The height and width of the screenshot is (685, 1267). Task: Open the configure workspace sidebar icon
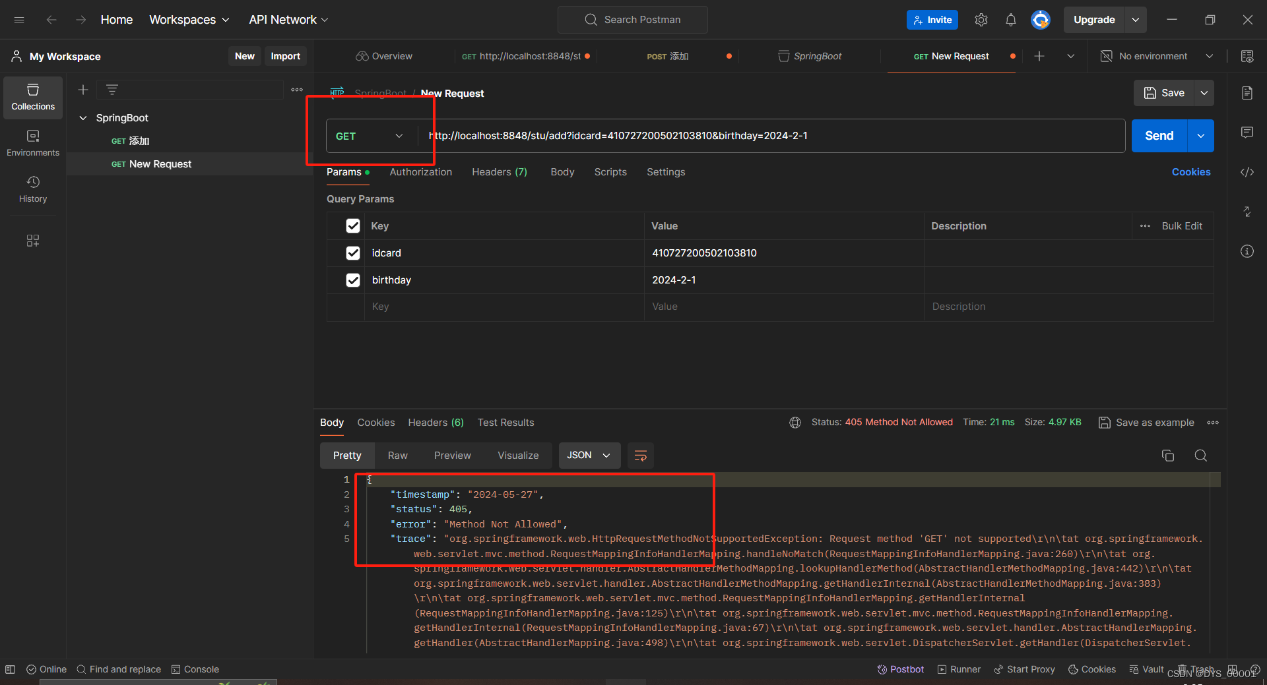pyautogui.click(x=33, y=241)
